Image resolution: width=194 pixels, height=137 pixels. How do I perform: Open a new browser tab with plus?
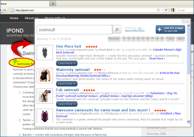[53, 4]
